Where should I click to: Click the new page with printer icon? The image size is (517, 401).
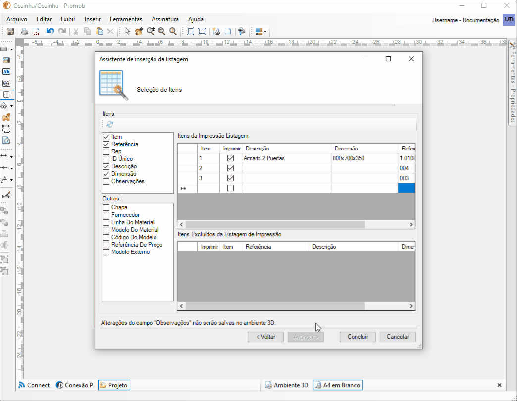[216, 31]
